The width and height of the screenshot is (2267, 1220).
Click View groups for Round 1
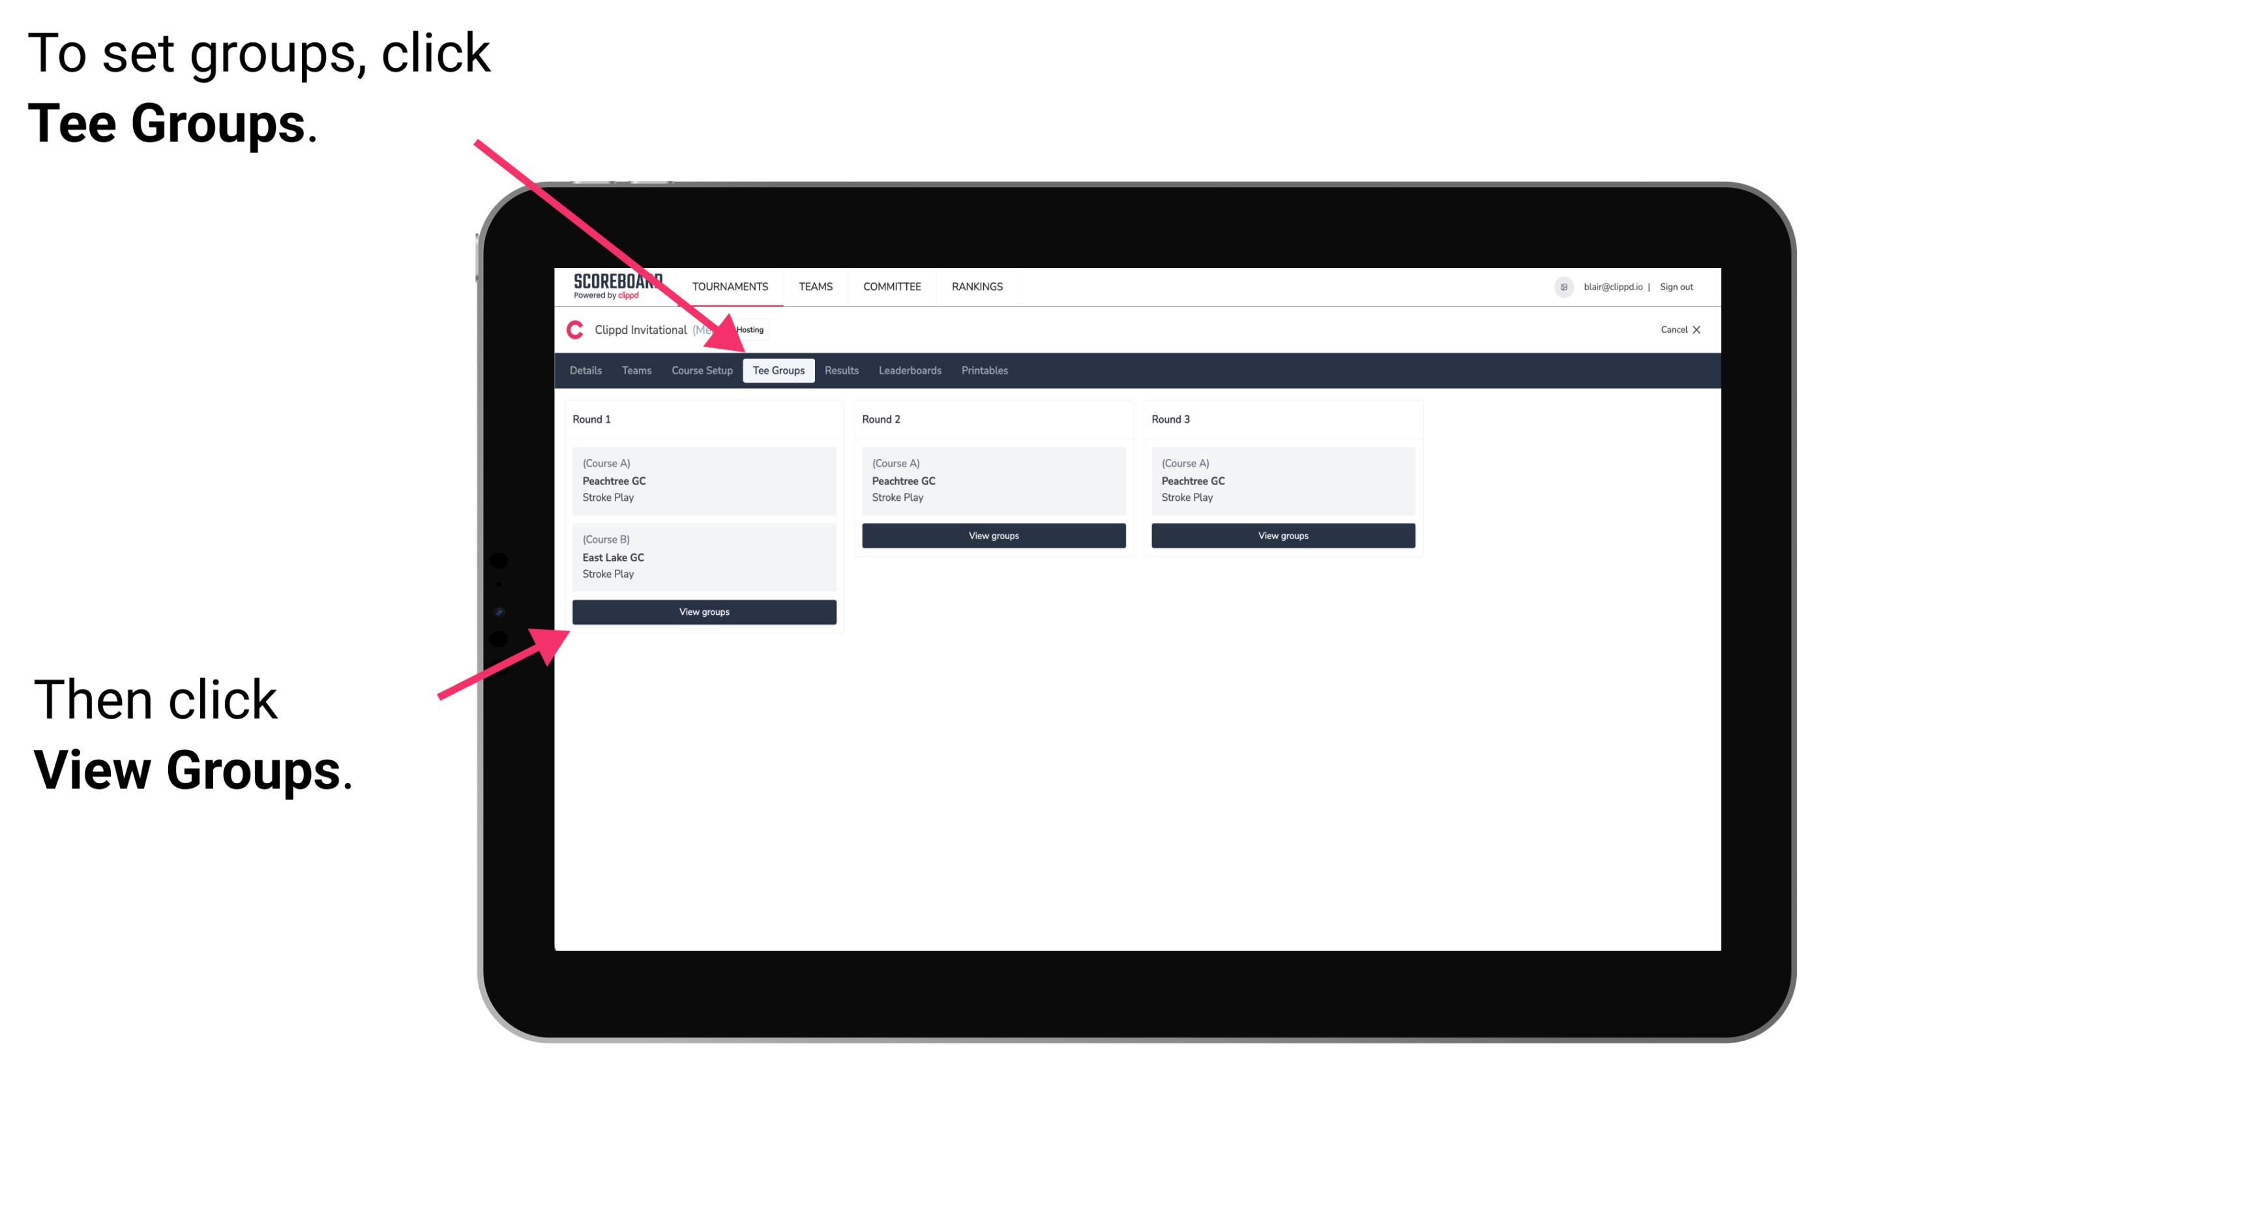point(705,613)
